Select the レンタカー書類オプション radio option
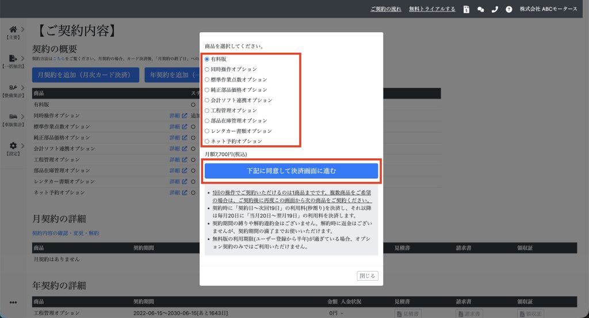Screen dimensions: 589x318 click(x=207, y=131)
